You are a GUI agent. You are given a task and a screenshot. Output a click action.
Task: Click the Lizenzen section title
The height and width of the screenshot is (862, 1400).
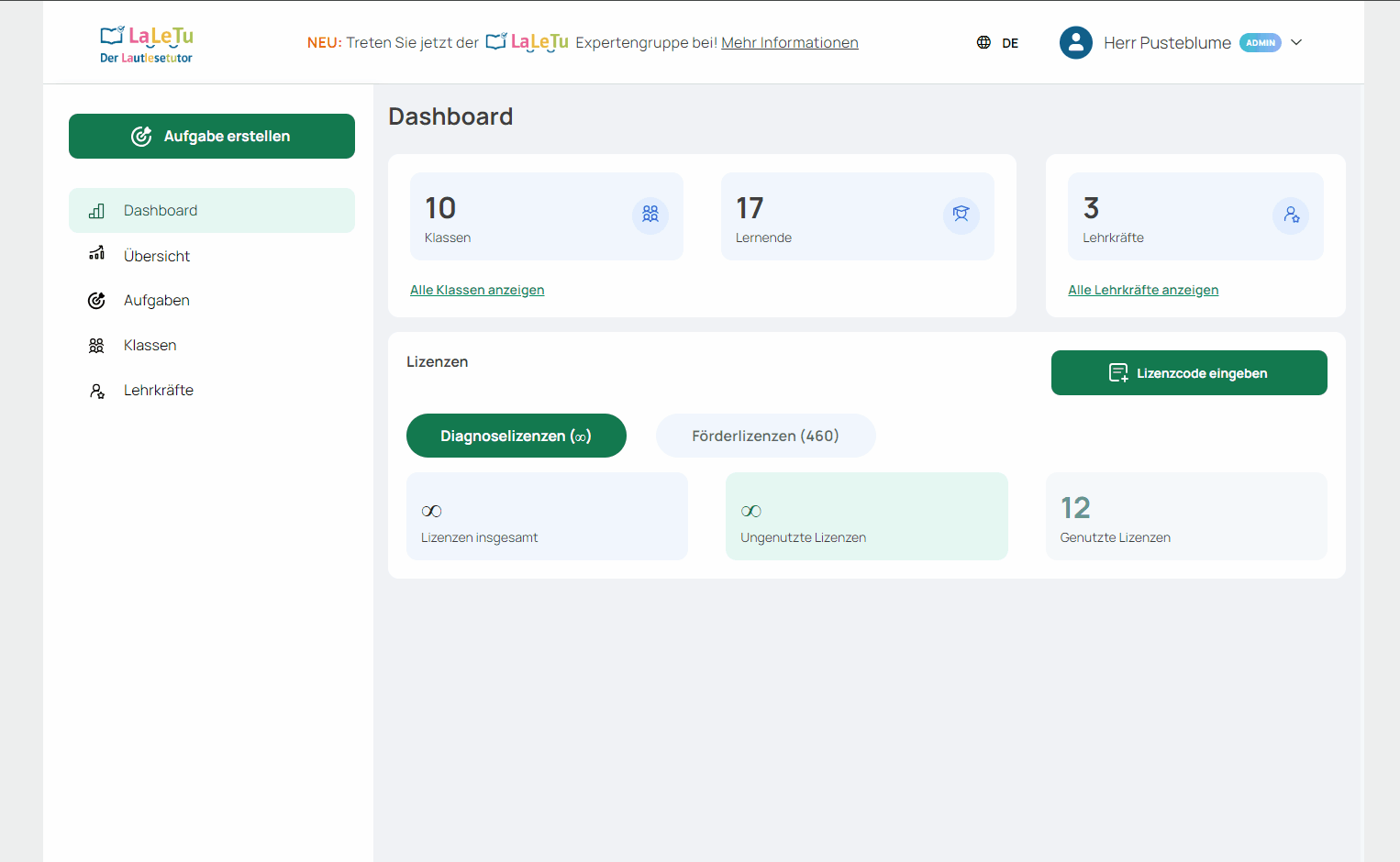(x=438, y=362)
